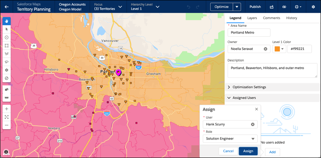Zoom in on the map
Screen dimensions: 321x158
click(6, 109)
